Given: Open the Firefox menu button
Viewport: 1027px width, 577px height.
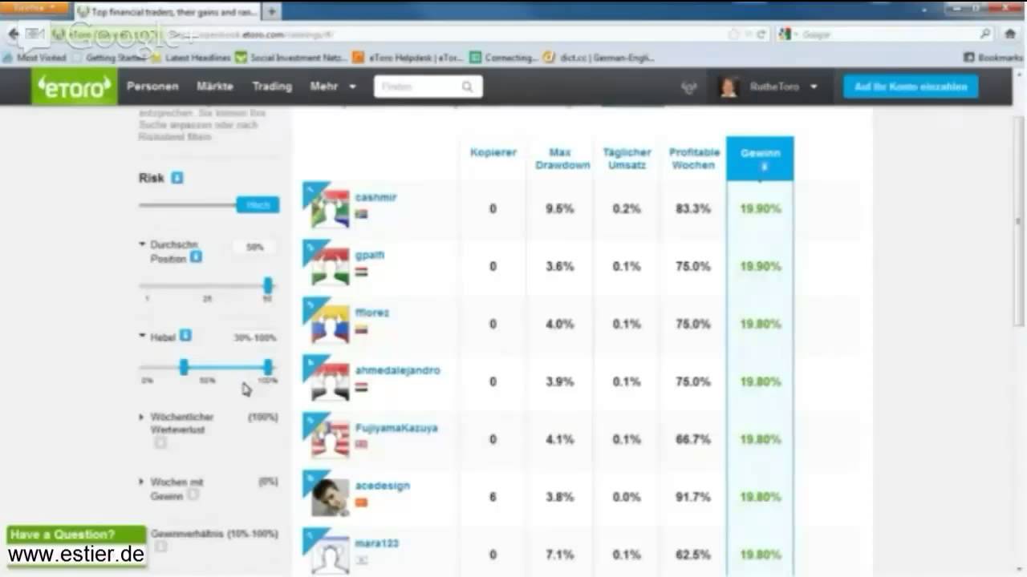Looking at the screenshot, I should point(35,7).
